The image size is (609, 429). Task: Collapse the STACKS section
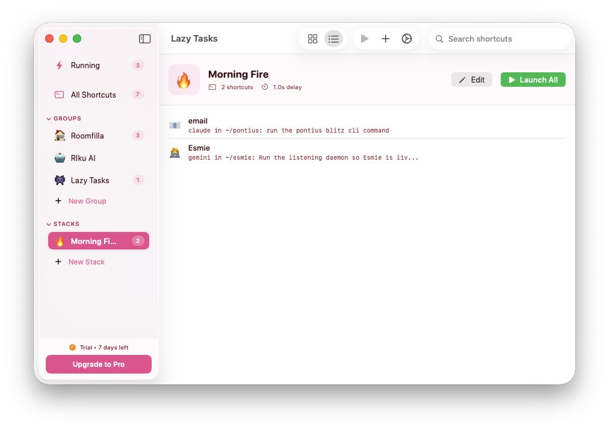(x=49, y=224)
